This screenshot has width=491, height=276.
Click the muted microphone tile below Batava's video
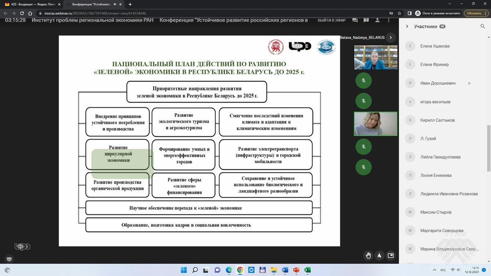[x=363, y=81]
